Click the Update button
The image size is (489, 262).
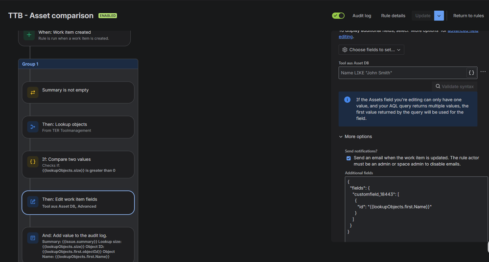(422, 16)
